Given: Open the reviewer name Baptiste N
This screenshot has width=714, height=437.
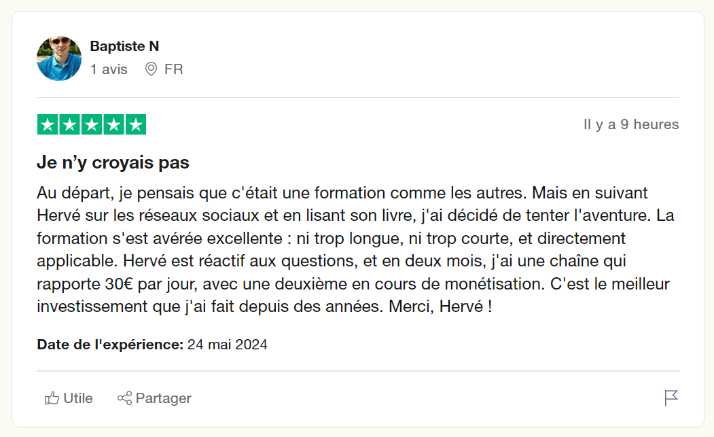Looking at the screenshot, I should coord(124,46).
